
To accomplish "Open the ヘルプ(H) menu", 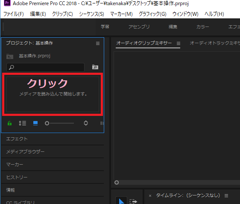I will pyautogui.click(x=214, y=14).
